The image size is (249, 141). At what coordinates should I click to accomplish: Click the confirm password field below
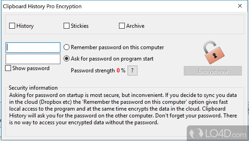pos(33,59)
